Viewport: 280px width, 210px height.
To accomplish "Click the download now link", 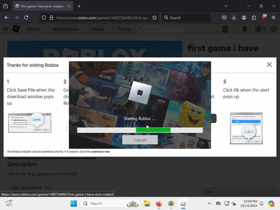I will 100,151.
